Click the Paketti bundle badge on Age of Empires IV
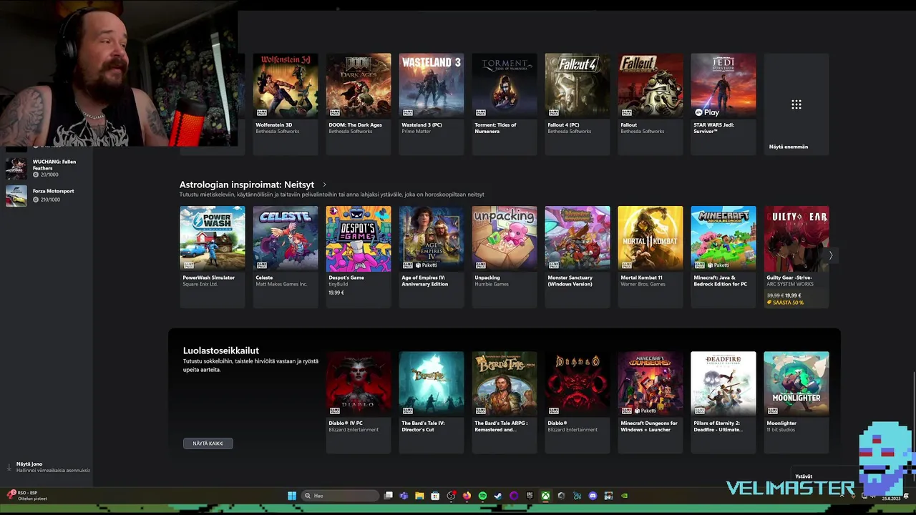The height and width of the screenshot is (515, 916). pyautogui.click(x=427, y=265)
